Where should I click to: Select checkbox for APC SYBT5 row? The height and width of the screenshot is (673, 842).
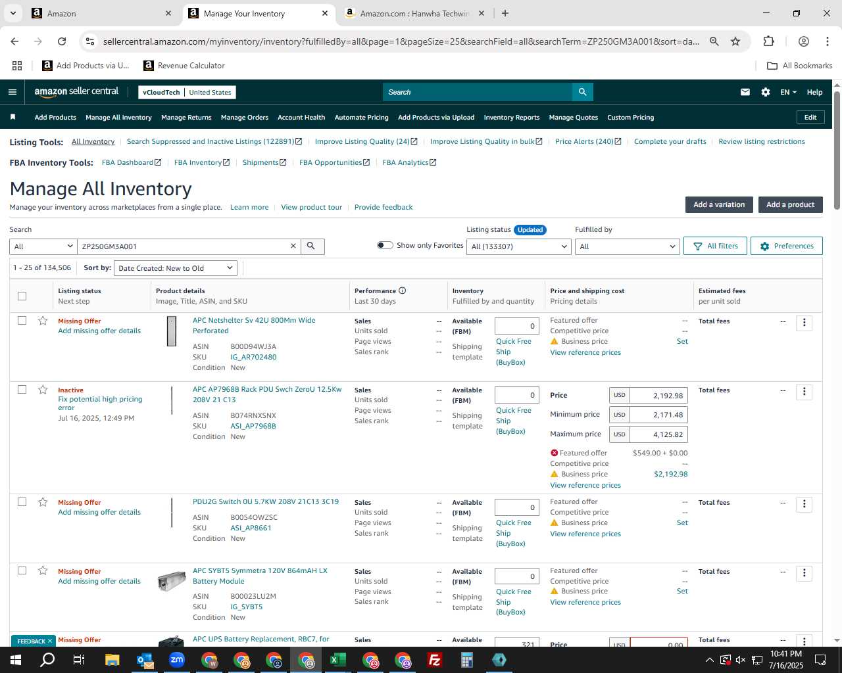pyautogui.click(x=22, y=570)
